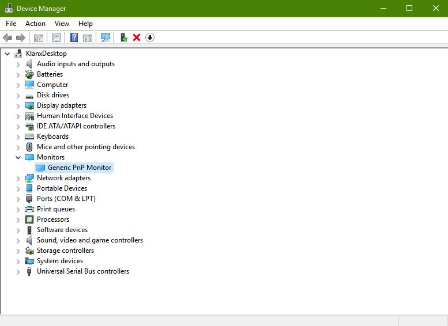
Task: Select the System devices text label
Action: [60, 261]
